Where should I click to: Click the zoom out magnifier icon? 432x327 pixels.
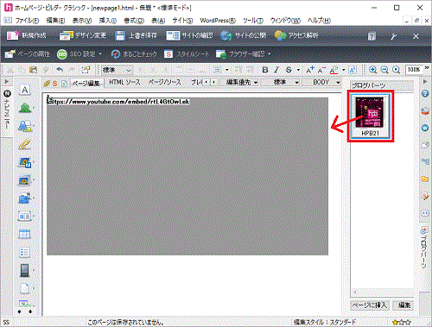(384, 70)
